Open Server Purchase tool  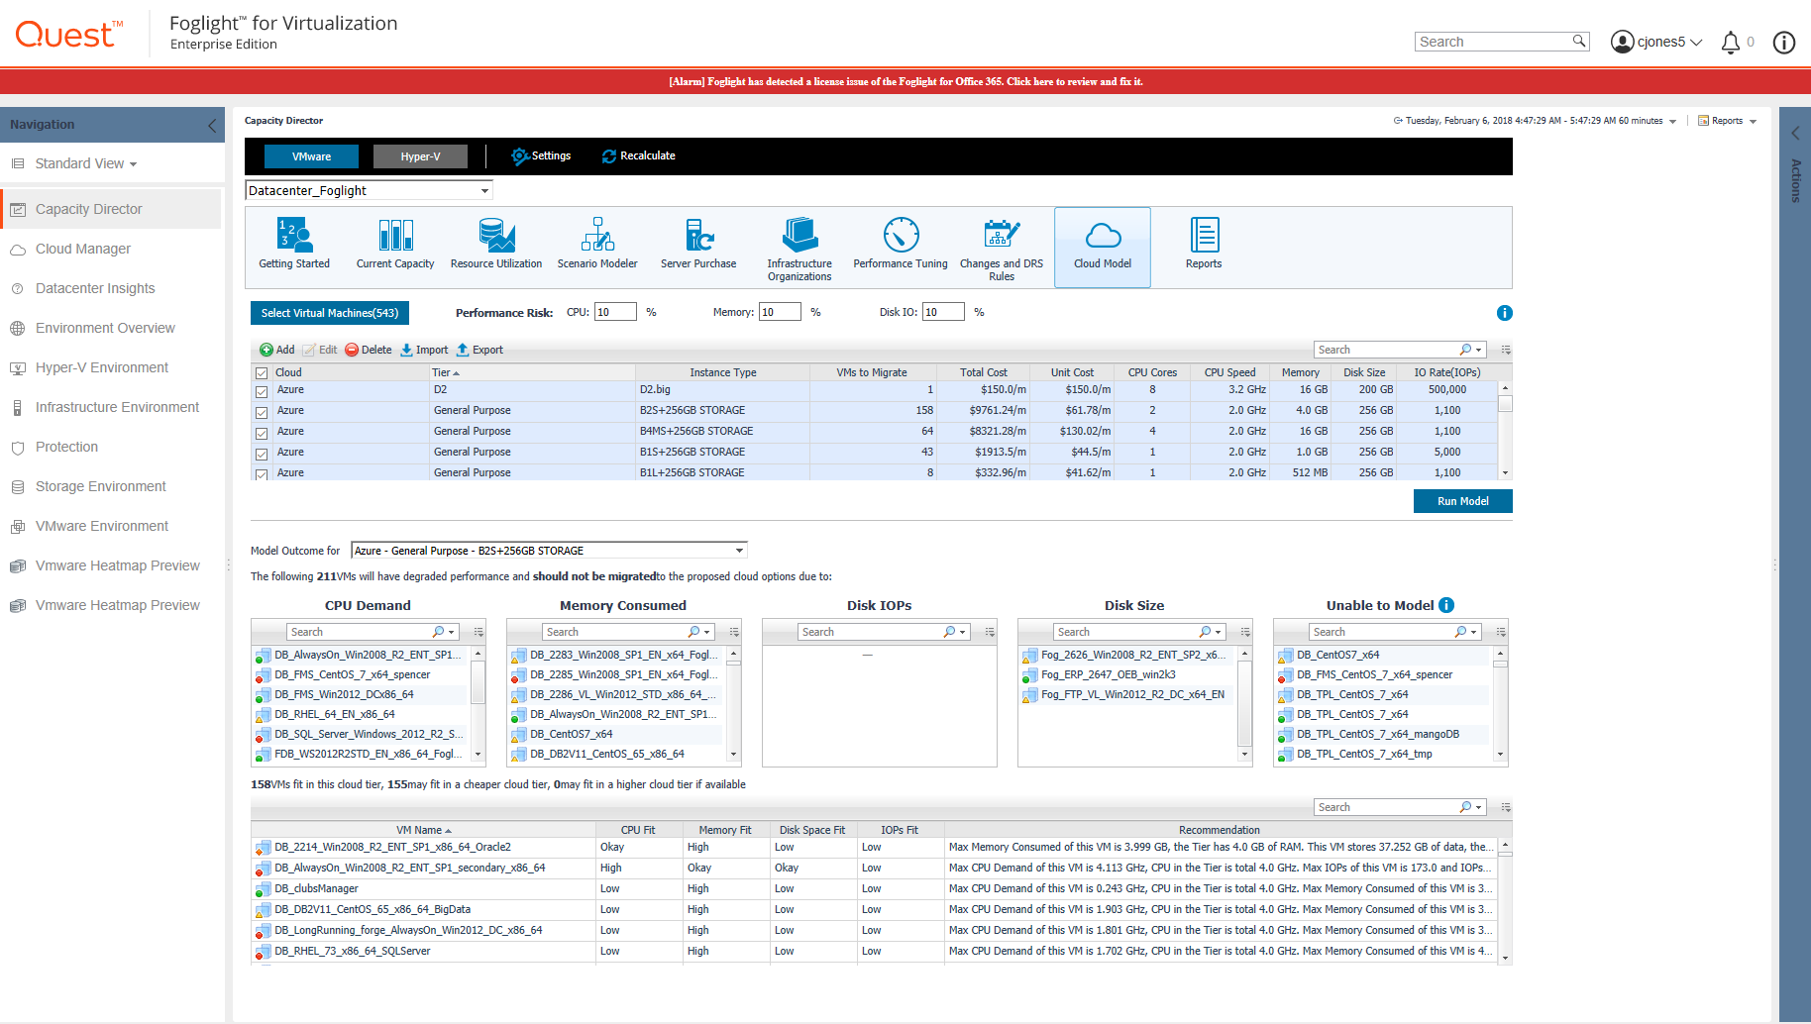coord(698,236)
